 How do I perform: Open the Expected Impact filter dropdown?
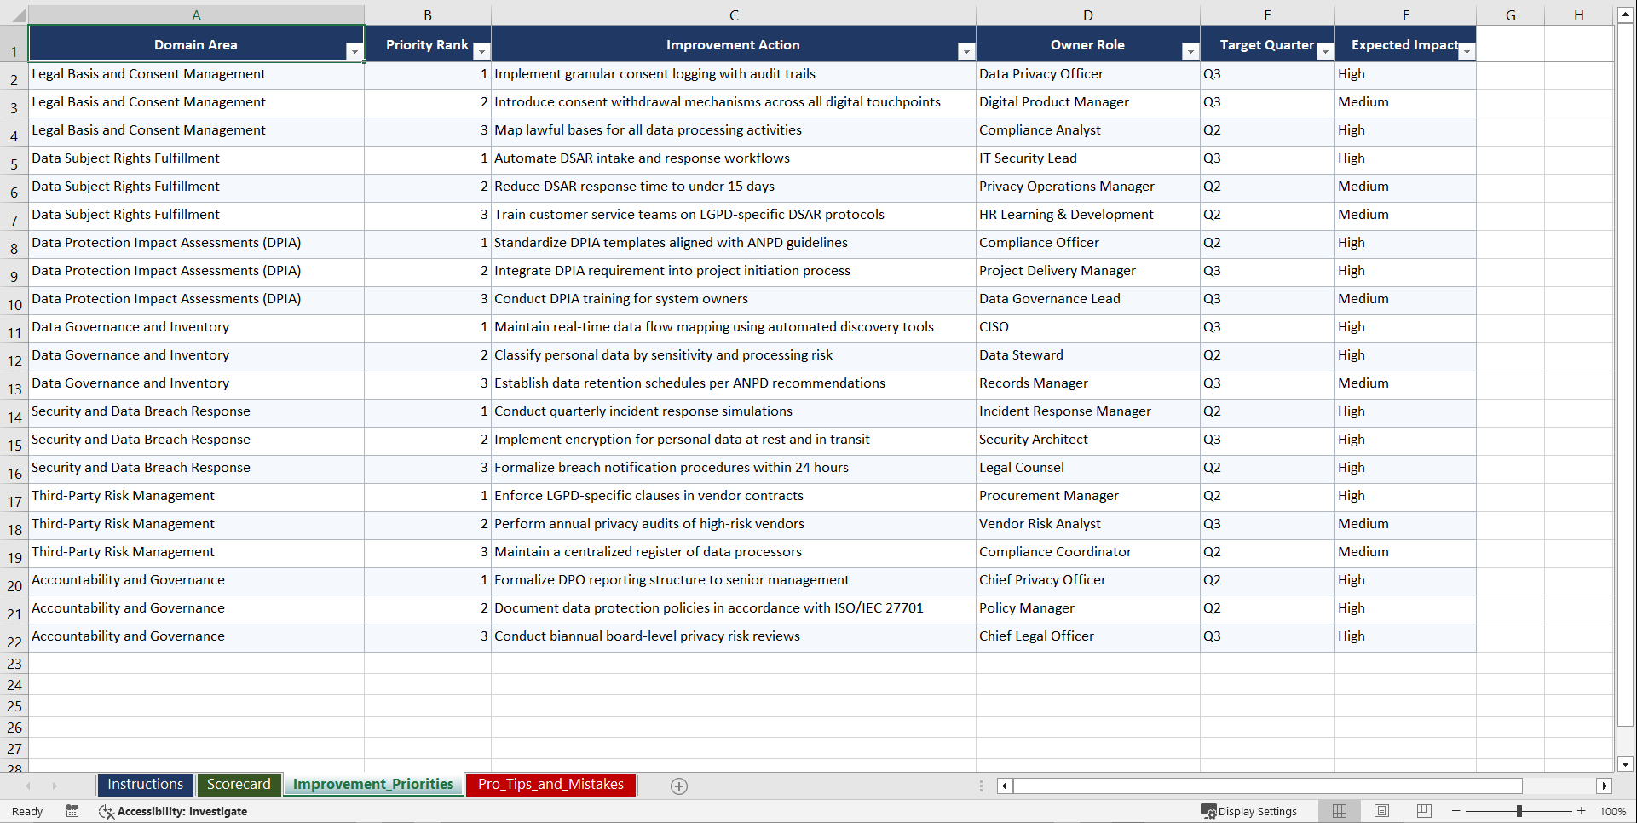[x=1467, y=51]
